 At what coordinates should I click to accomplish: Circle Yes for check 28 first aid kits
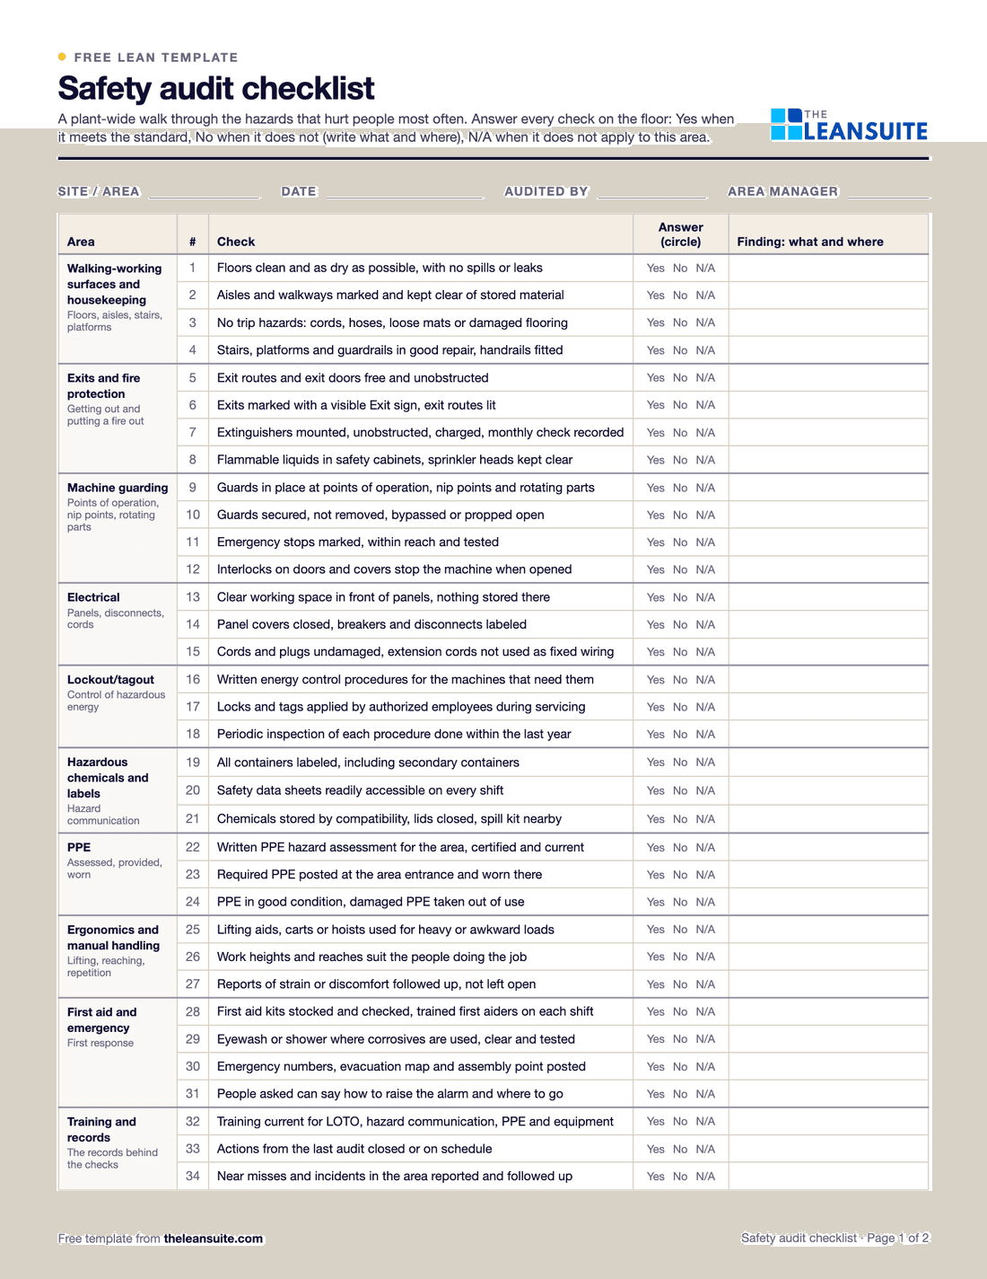click(656, 1011)
